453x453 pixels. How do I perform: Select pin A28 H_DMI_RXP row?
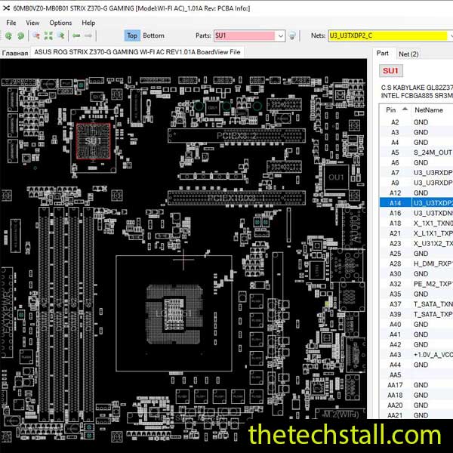[416, 263]
